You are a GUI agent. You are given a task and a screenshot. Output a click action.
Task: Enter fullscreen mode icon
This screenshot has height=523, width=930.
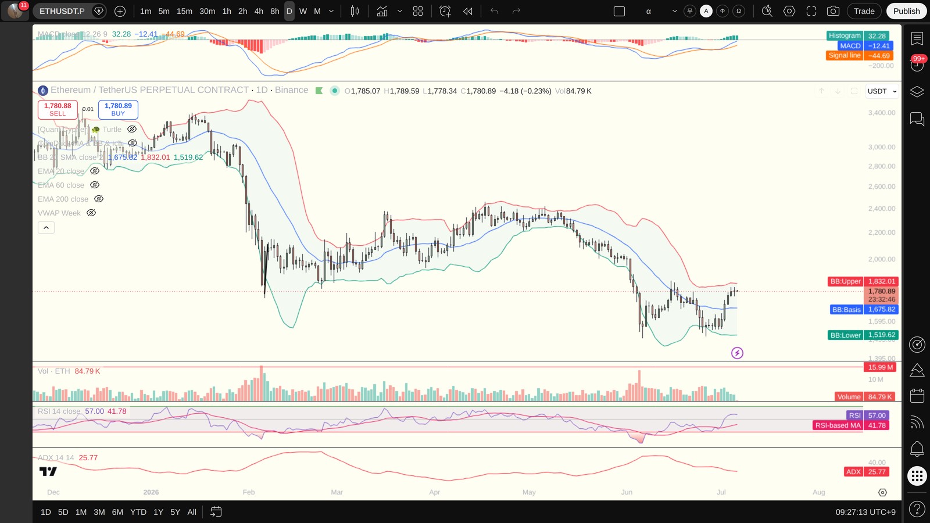click(811, 11)
